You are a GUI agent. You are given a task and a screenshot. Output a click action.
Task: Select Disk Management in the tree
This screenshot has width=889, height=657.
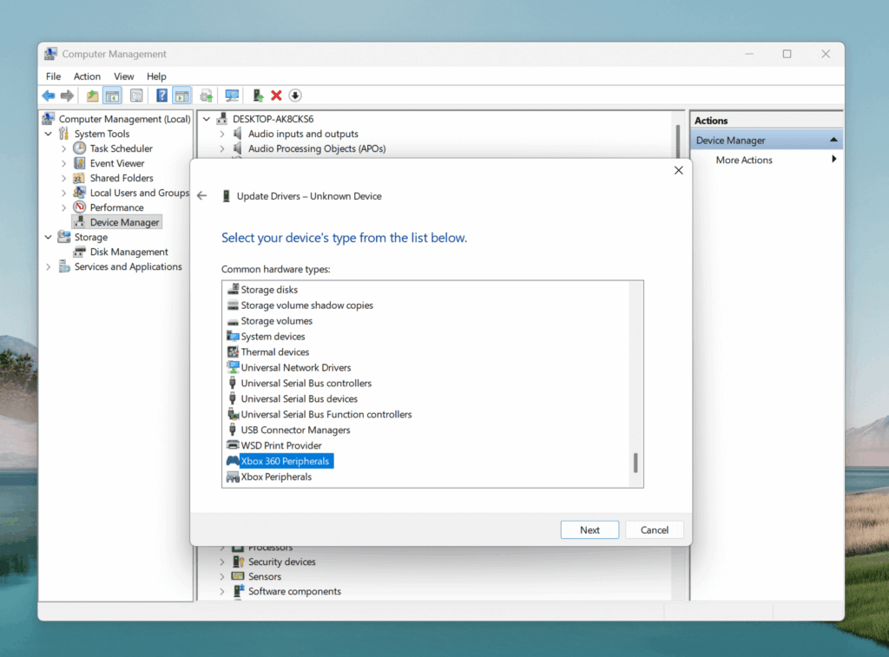click(x=128, y=253)
